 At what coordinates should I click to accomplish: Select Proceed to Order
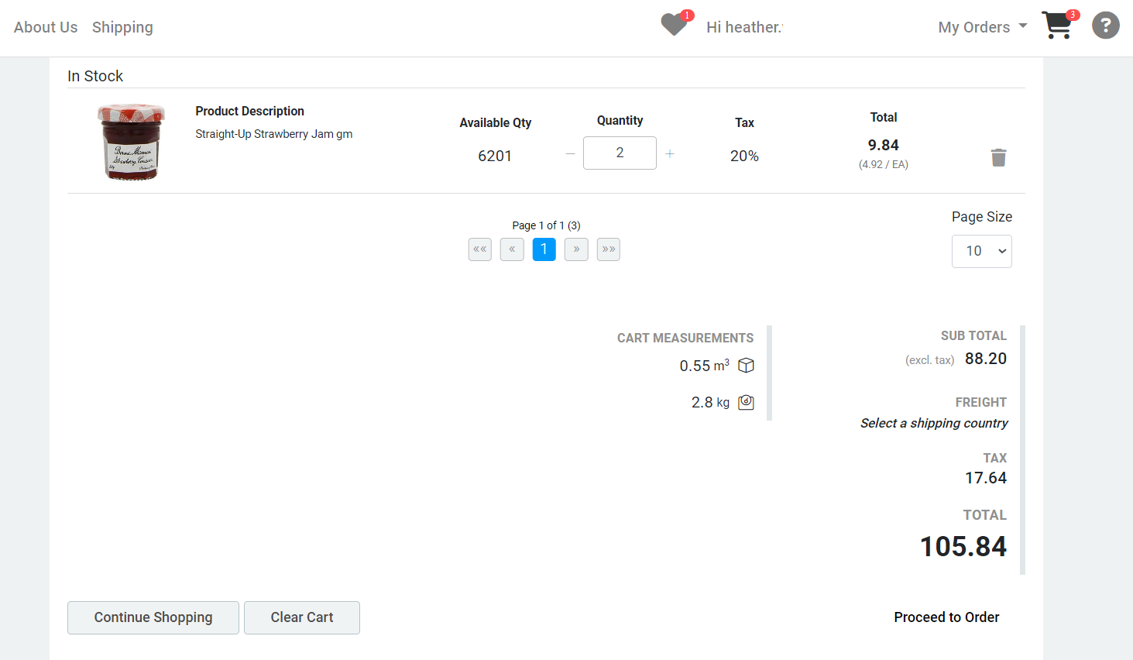[x=946, y=617]
